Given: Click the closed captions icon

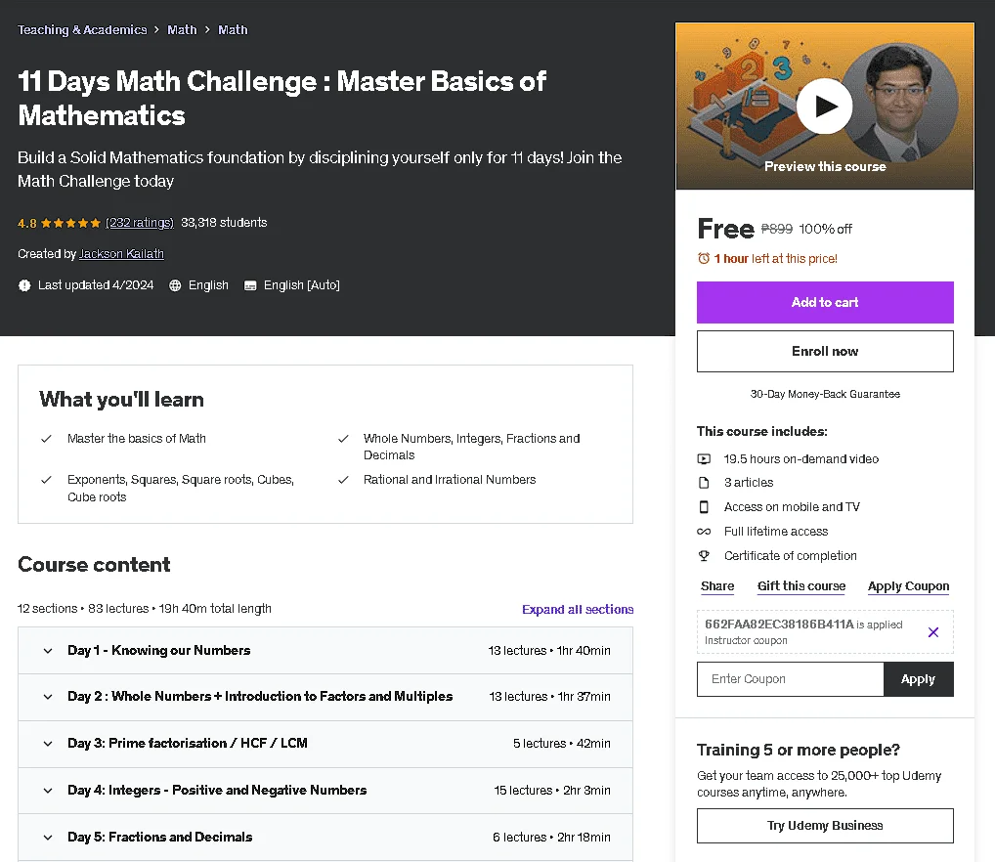Looking at the screenshot, I should coord(250,285).
